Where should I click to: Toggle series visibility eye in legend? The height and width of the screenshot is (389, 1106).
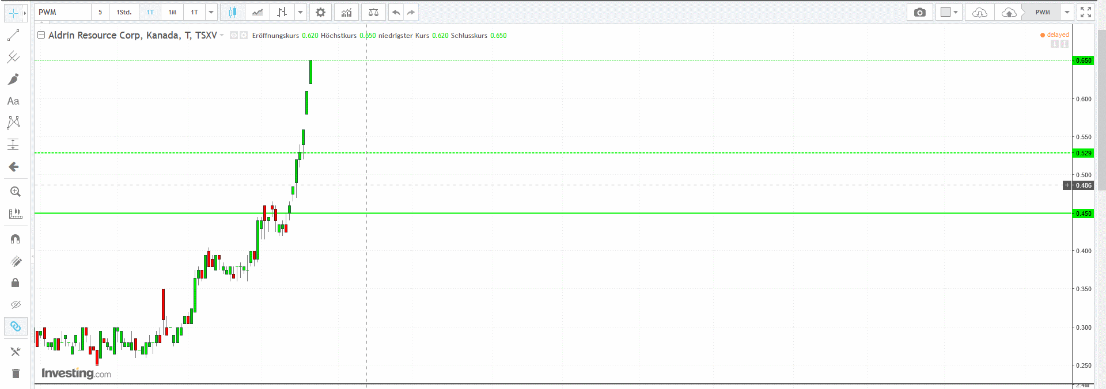pos(234,36)
